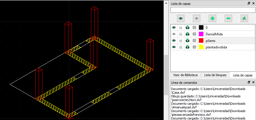The image size is (256, 120).
Task: Select the plantadividida layer name
Action: click(216, 47)
